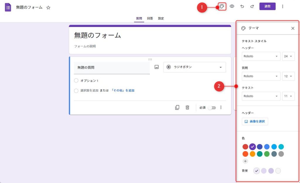
Task: Toggle the 必須 required switch
Action: (212, 108)
